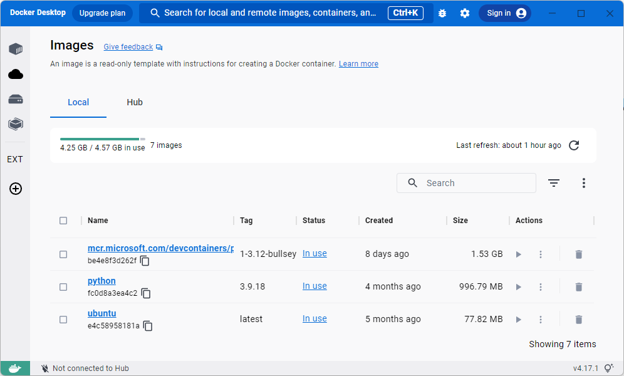Click the Upgrade plan button
624x376 pixels.
(102, 13)
